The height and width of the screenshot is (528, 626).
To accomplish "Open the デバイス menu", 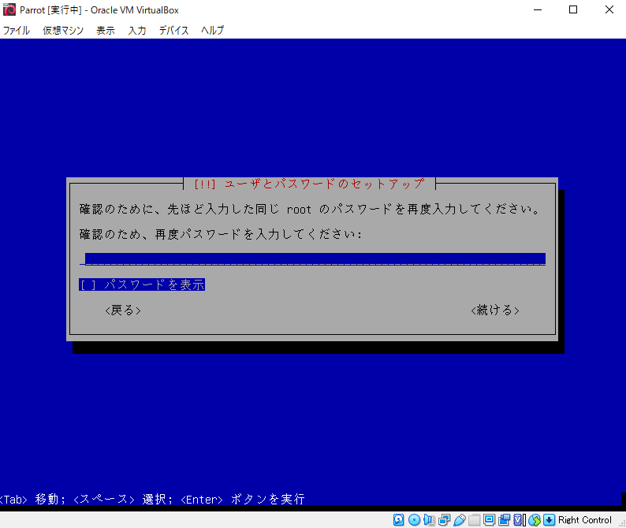I will [x=173, y=30].
